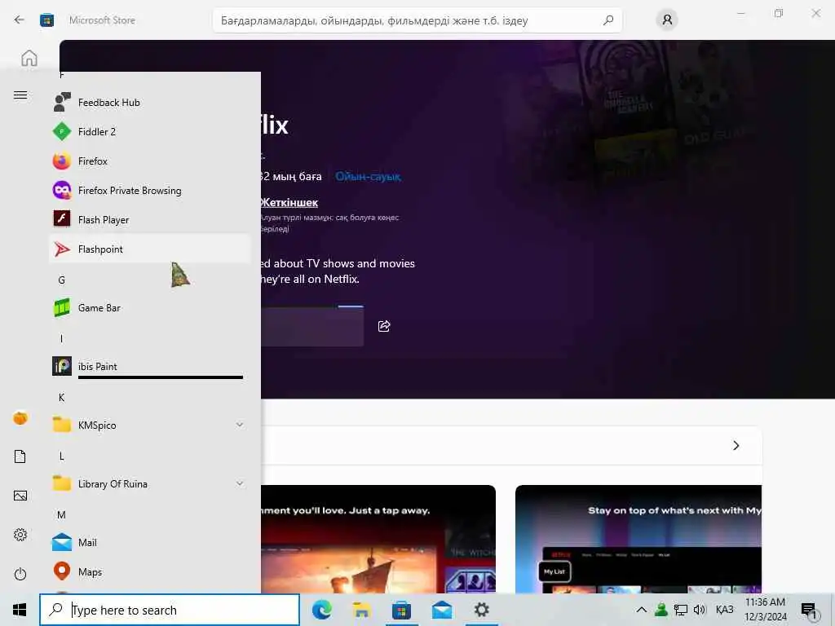Open Mail from the taskbar
The image size is (835, 626).
click(441, 610)
